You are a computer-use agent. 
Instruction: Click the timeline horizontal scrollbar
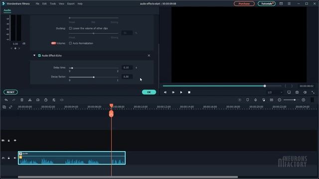(x=128, y=177)
